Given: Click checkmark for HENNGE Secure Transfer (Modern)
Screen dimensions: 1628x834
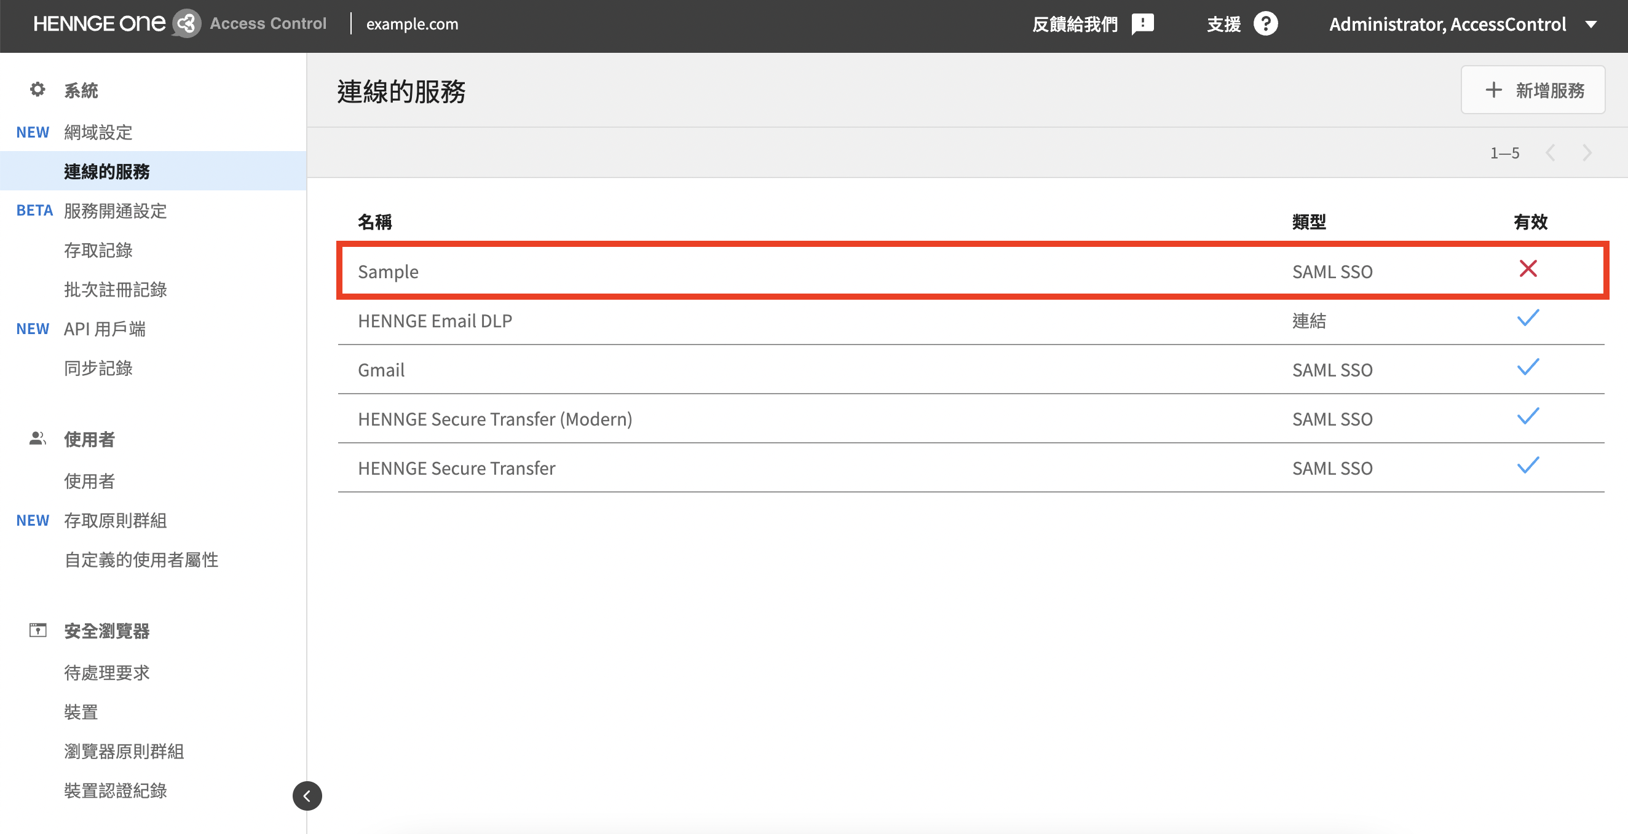Looking at the screenshot, I should [x=1528, y=416].
